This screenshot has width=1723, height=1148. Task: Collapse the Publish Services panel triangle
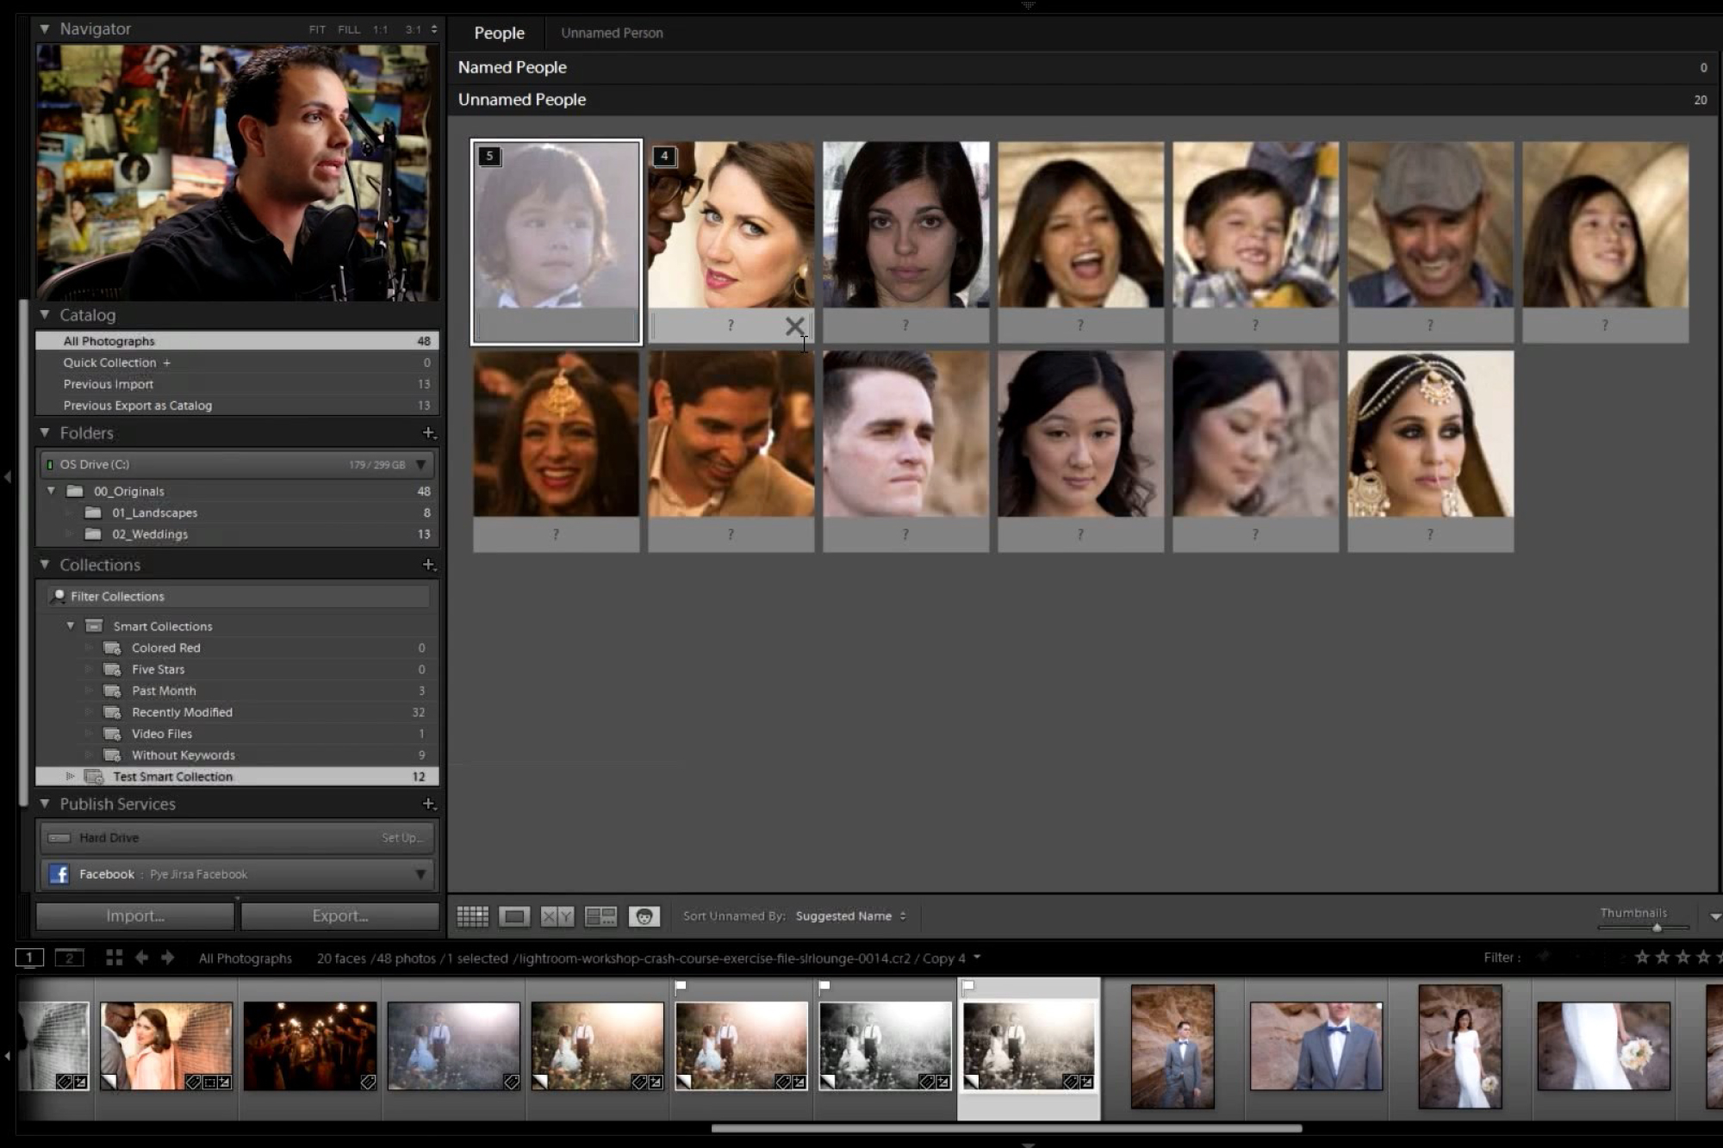coord(44,804)
